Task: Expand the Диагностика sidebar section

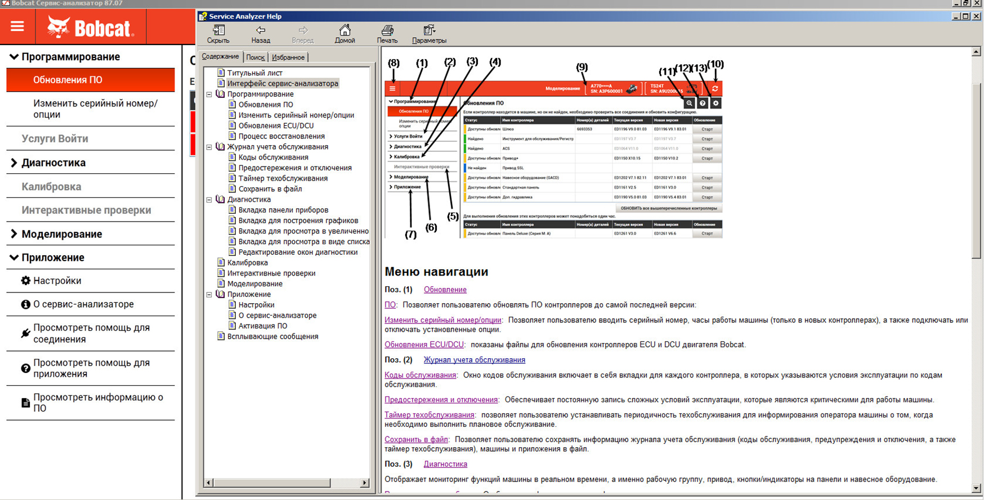Action: tap(14, 163)
